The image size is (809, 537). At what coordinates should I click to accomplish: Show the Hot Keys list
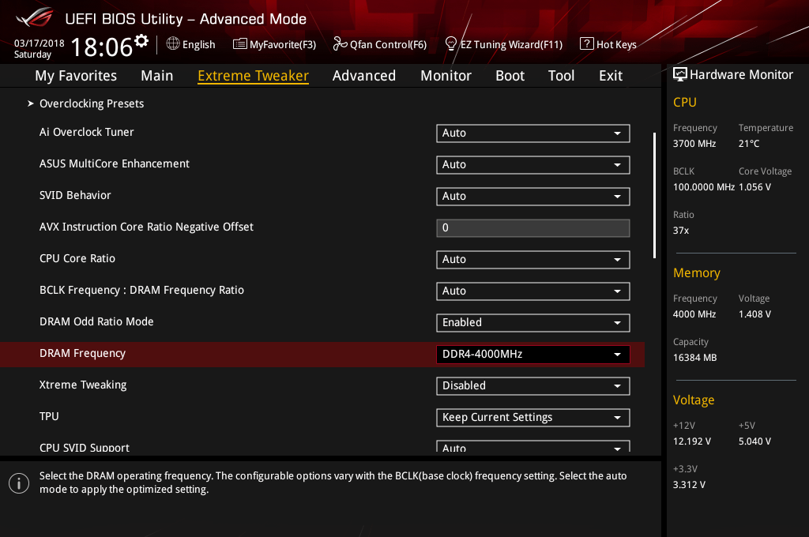(616, 44)
